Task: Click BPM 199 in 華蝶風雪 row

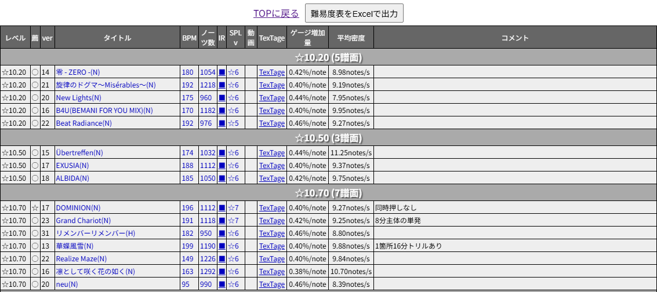Action: (x=188, y=246)
